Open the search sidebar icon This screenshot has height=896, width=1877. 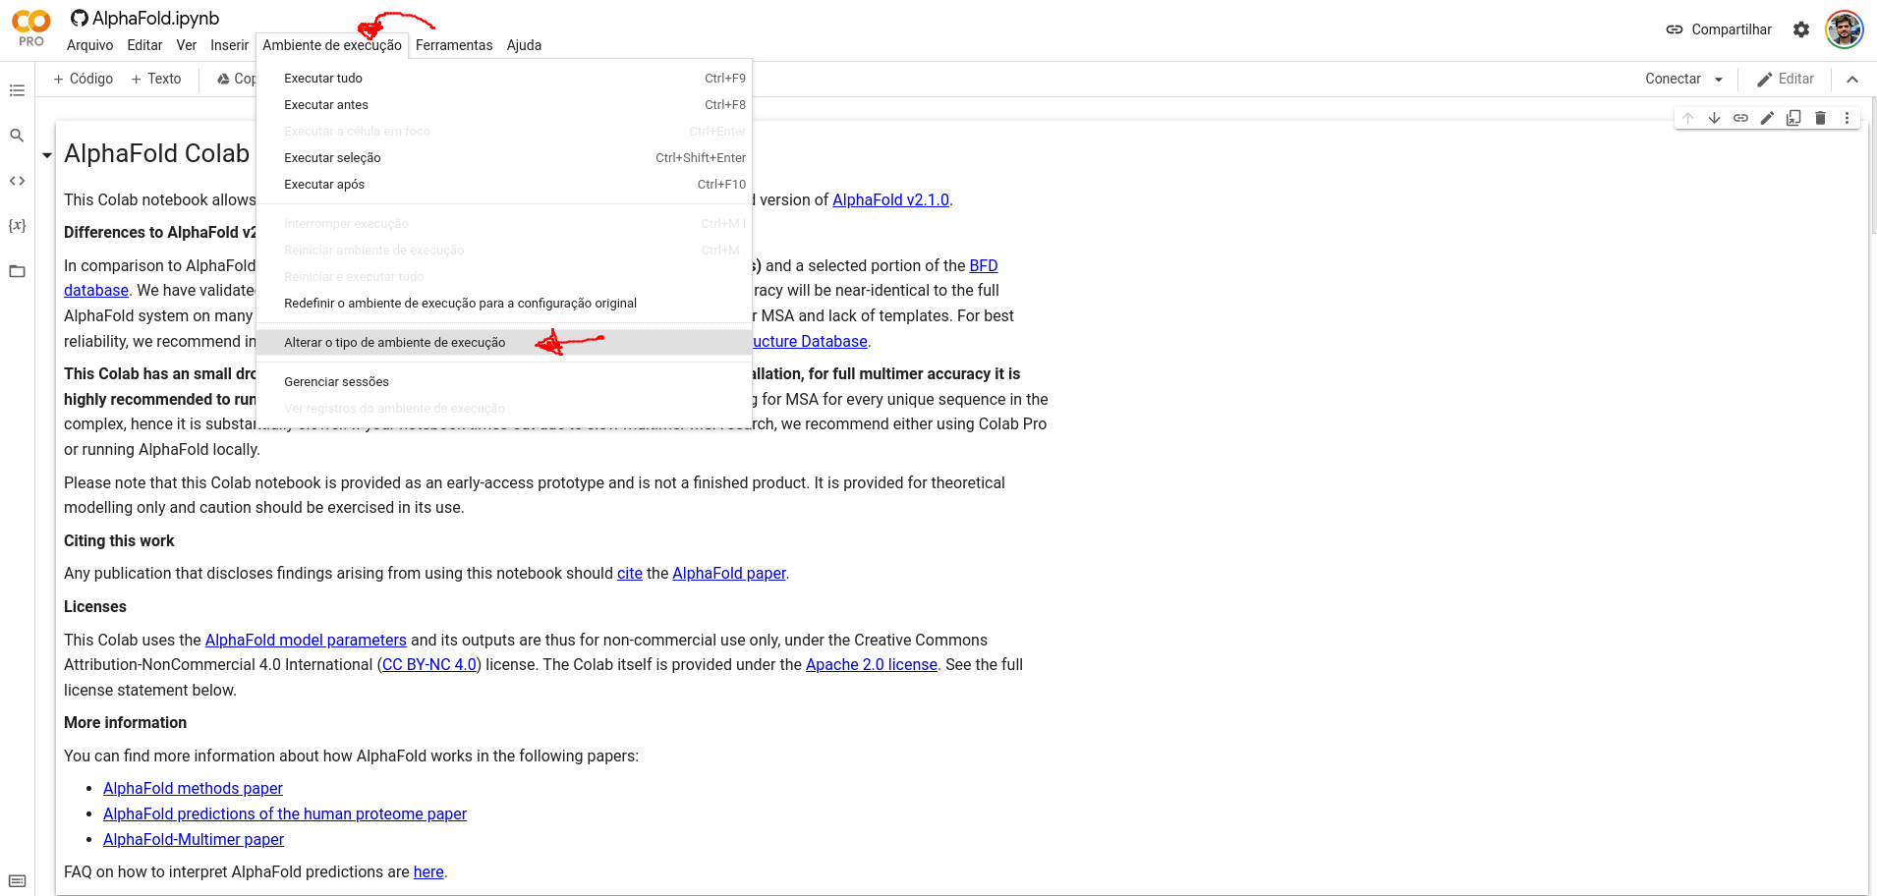[17, 136]
